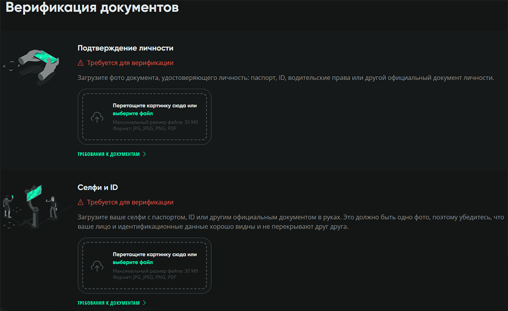Click Требуется для верификации text in identity section

point(130,63)
